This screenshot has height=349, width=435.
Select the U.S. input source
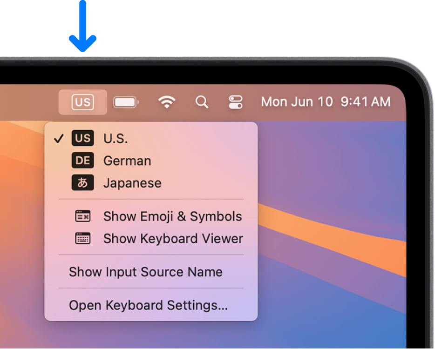(x=151, y=138)
